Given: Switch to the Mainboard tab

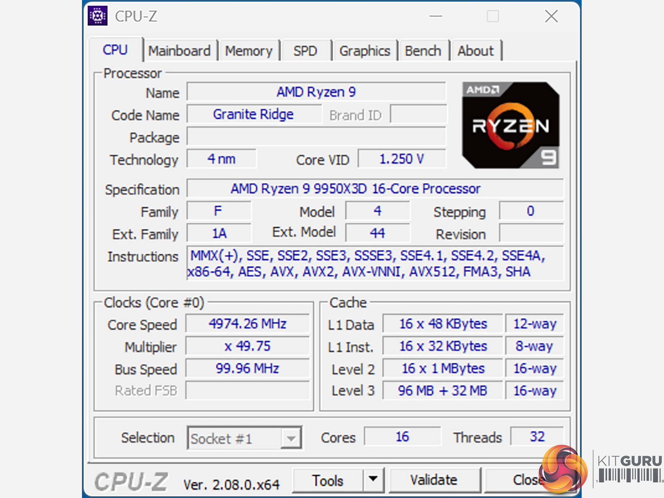Looking at the screenshot, I should 179,51.
